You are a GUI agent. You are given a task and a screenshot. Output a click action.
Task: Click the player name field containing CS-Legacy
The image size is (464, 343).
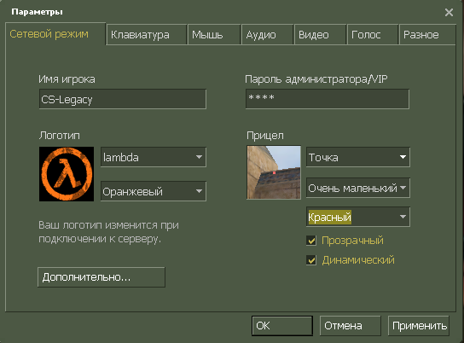123,99
